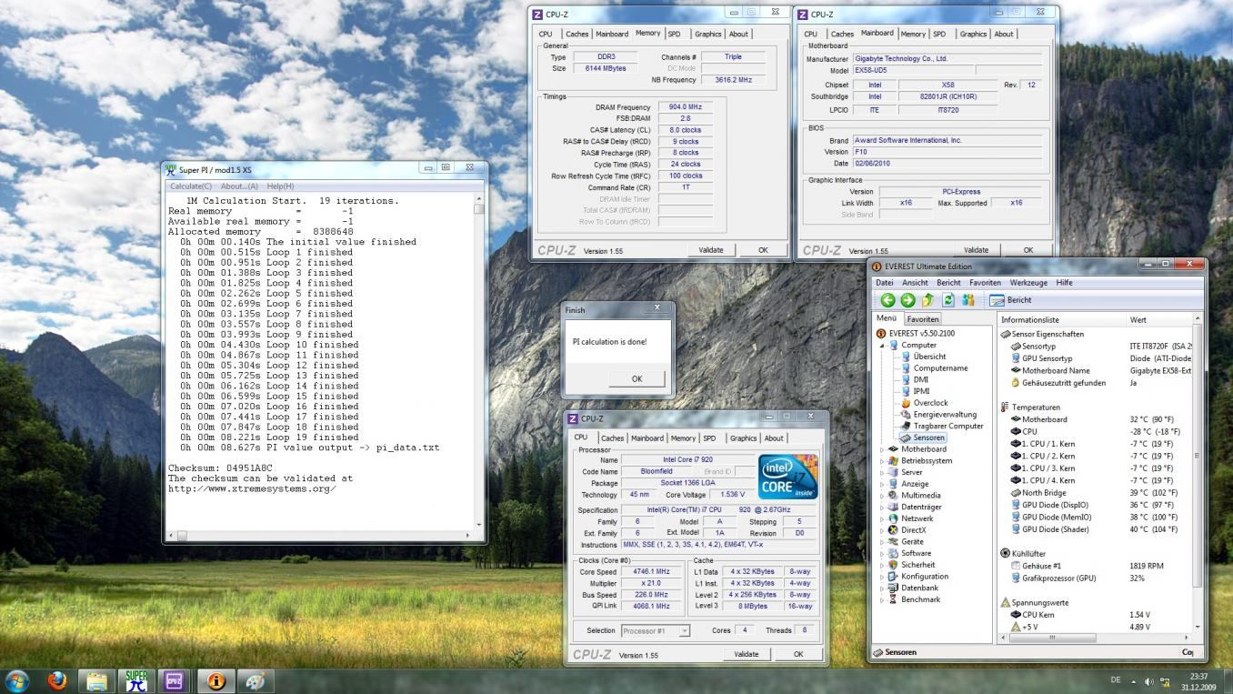Click EVEREST refresh icon
Screen dimensions: 1233x694
click(x=948, y=300)
